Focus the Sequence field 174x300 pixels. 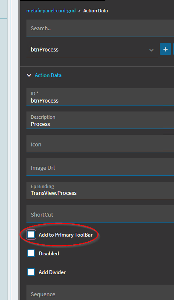click(100, 292)
